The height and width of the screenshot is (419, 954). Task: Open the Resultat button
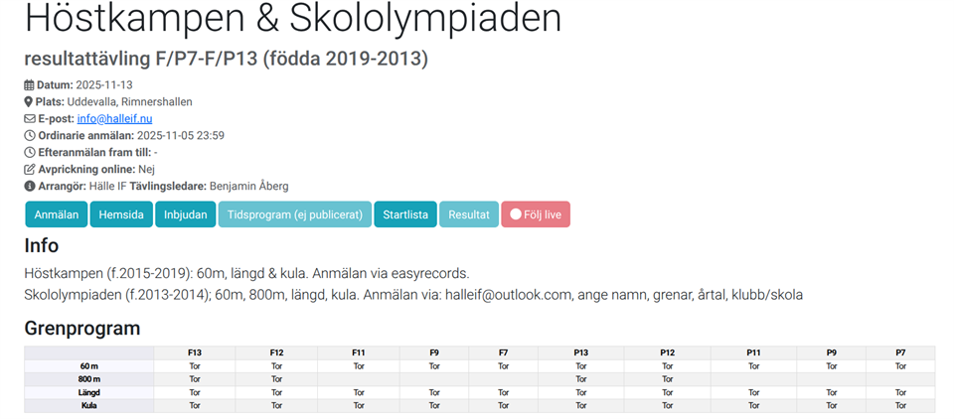[468, 214]
